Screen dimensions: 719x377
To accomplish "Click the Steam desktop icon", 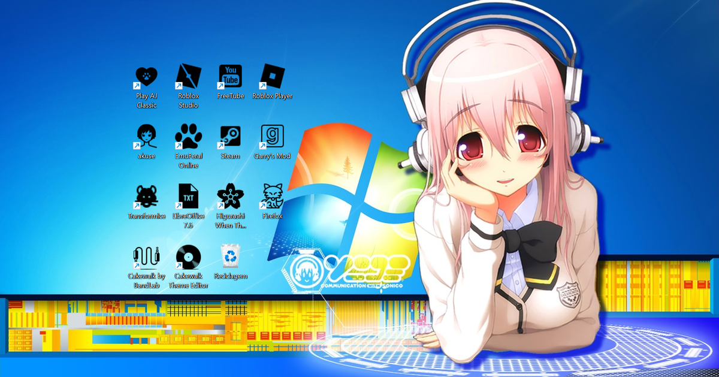I will point(230,137).
